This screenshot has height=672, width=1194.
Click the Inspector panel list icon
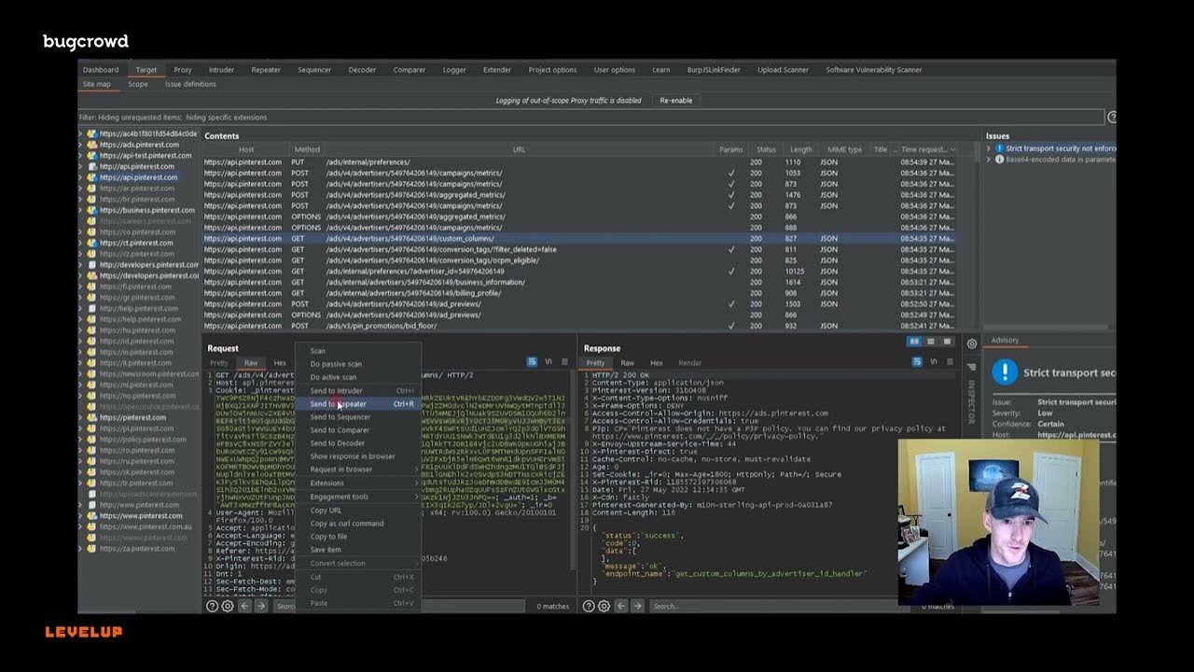972,367
